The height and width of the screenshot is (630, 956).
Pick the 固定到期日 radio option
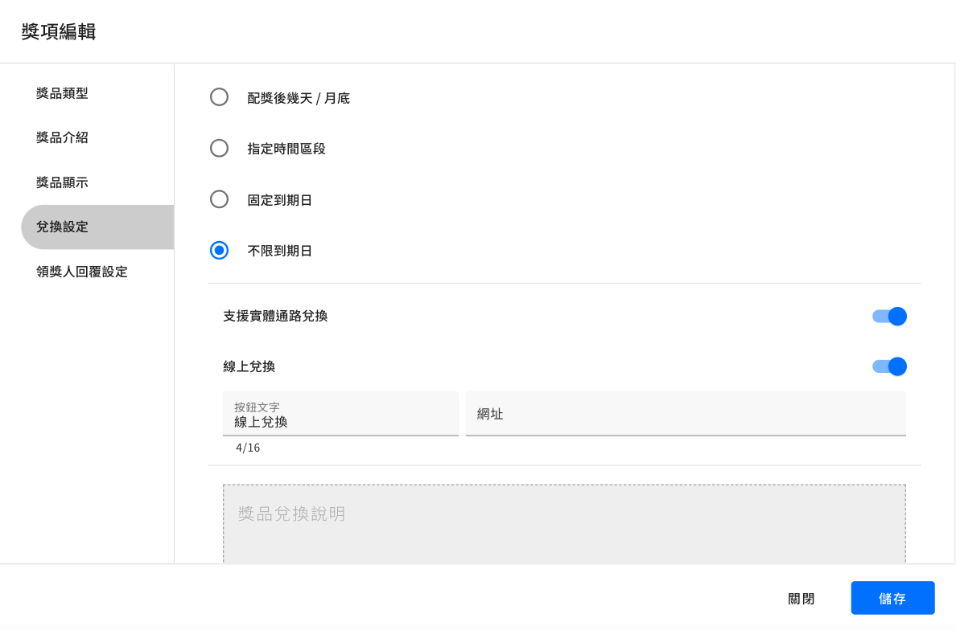click(219, 199)
